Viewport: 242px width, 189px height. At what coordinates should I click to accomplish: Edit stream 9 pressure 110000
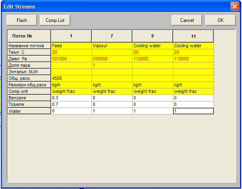click(153, 59)
